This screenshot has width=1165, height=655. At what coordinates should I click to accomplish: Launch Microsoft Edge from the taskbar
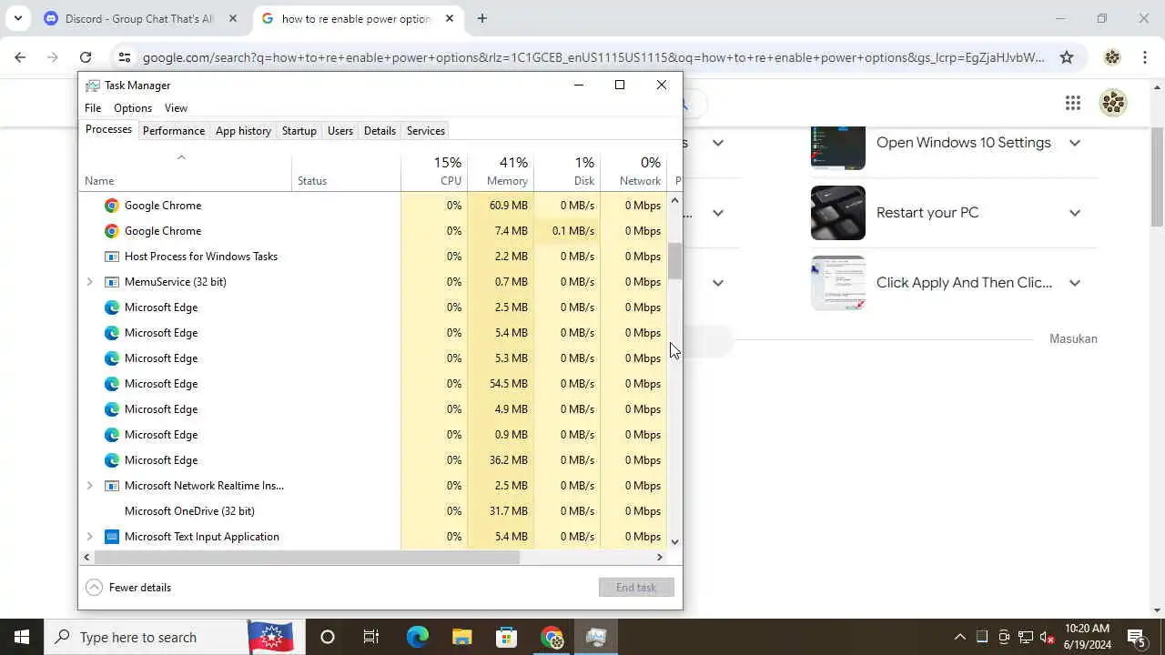417,637
